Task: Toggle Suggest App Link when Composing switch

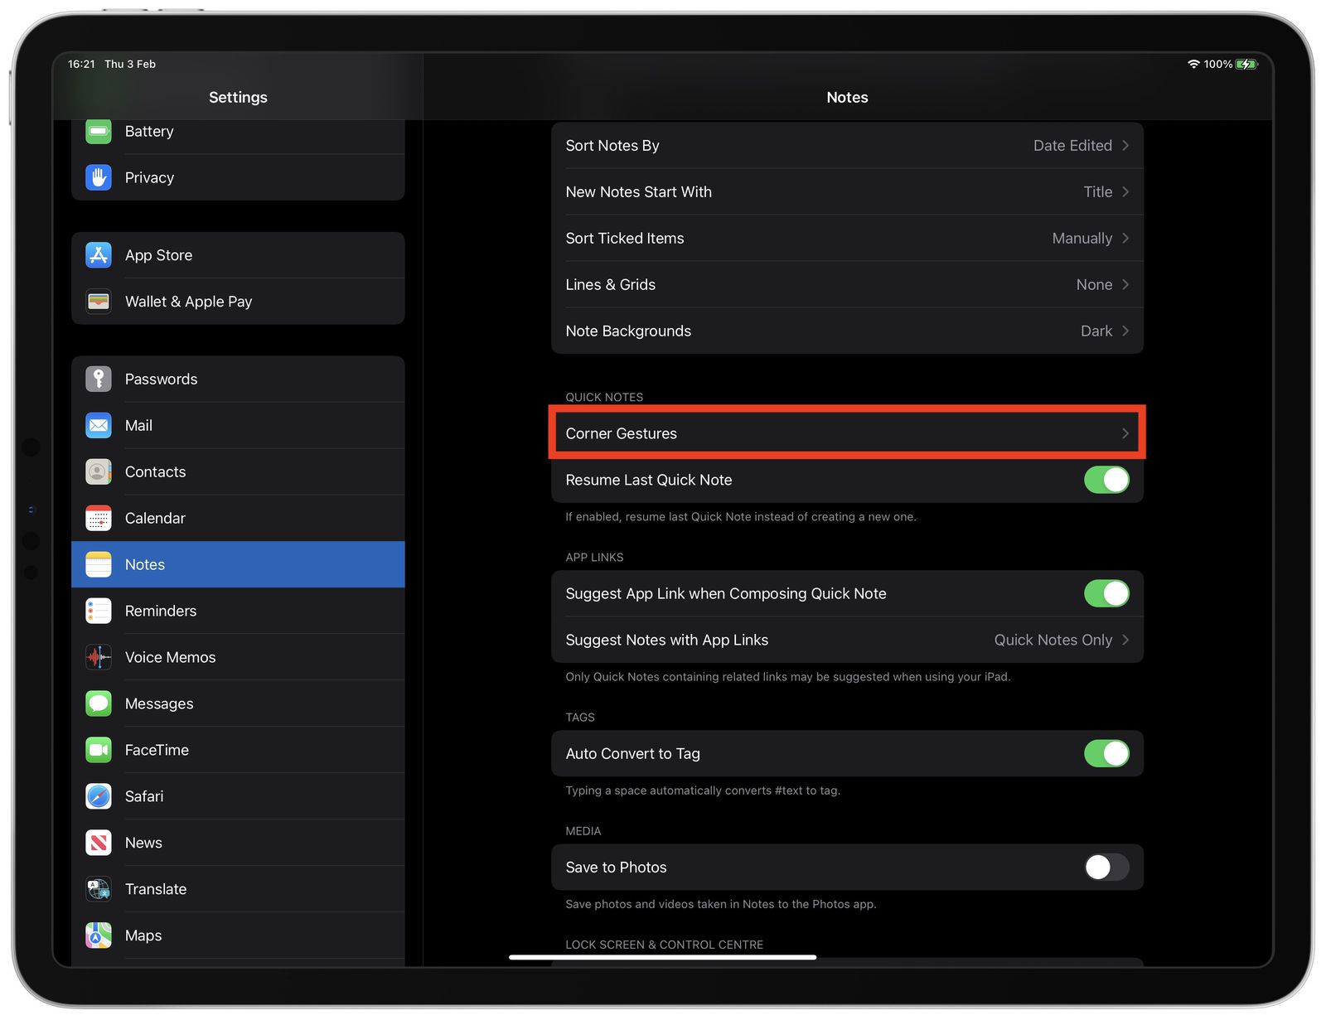Action: pos(1106,593)
